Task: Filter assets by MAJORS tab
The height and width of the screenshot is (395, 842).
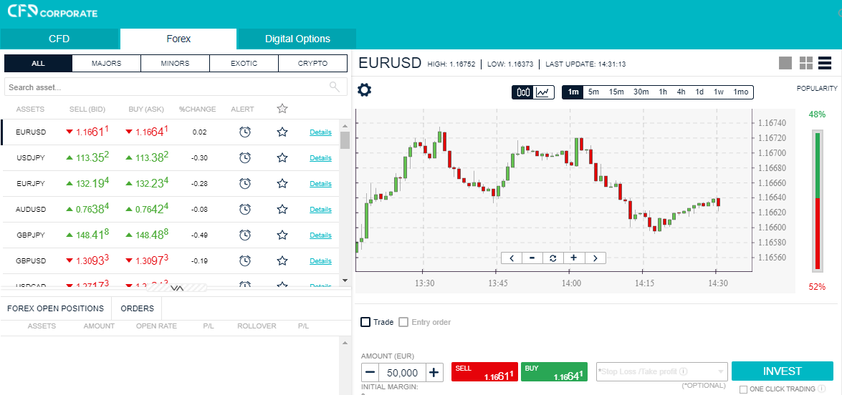Action: 106,63
